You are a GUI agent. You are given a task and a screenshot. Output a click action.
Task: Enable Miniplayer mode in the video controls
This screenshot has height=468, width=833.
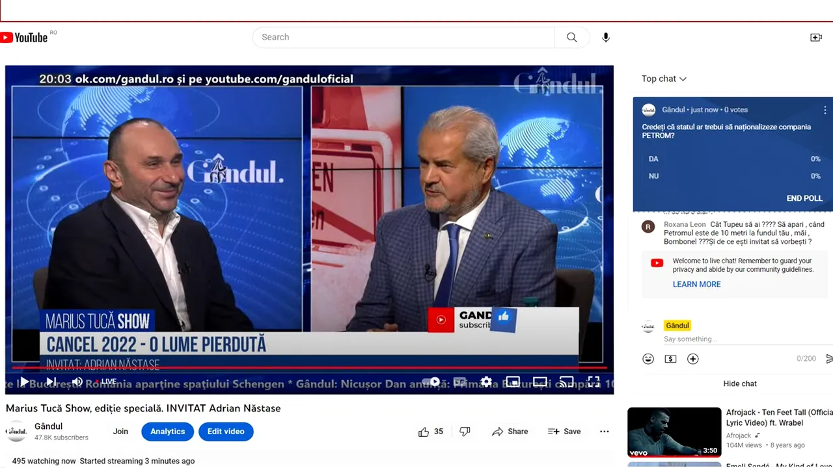point(513,382)
